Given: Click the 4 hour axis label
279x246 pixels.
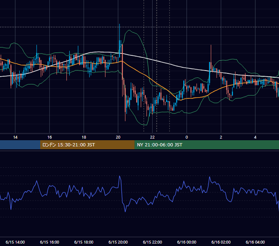Looking at the screenshot, I should click(x=255, y=137).
